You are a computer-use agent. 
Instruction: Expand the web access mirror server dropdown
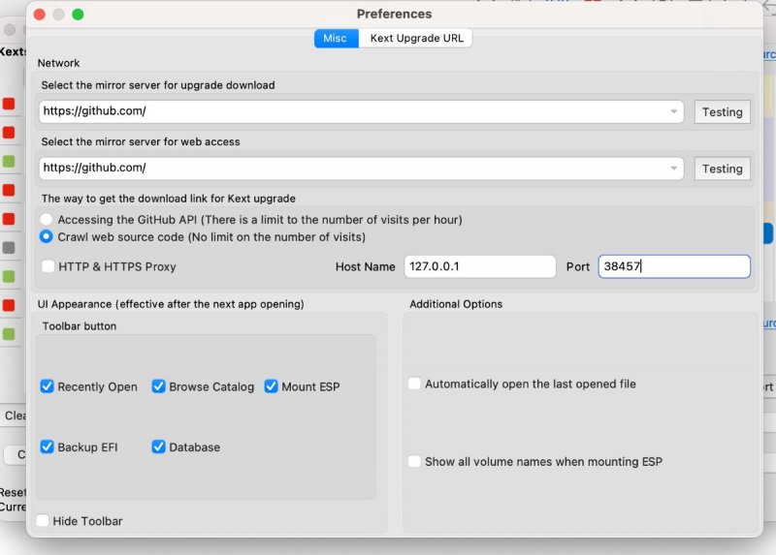click(x=674, y=169)
